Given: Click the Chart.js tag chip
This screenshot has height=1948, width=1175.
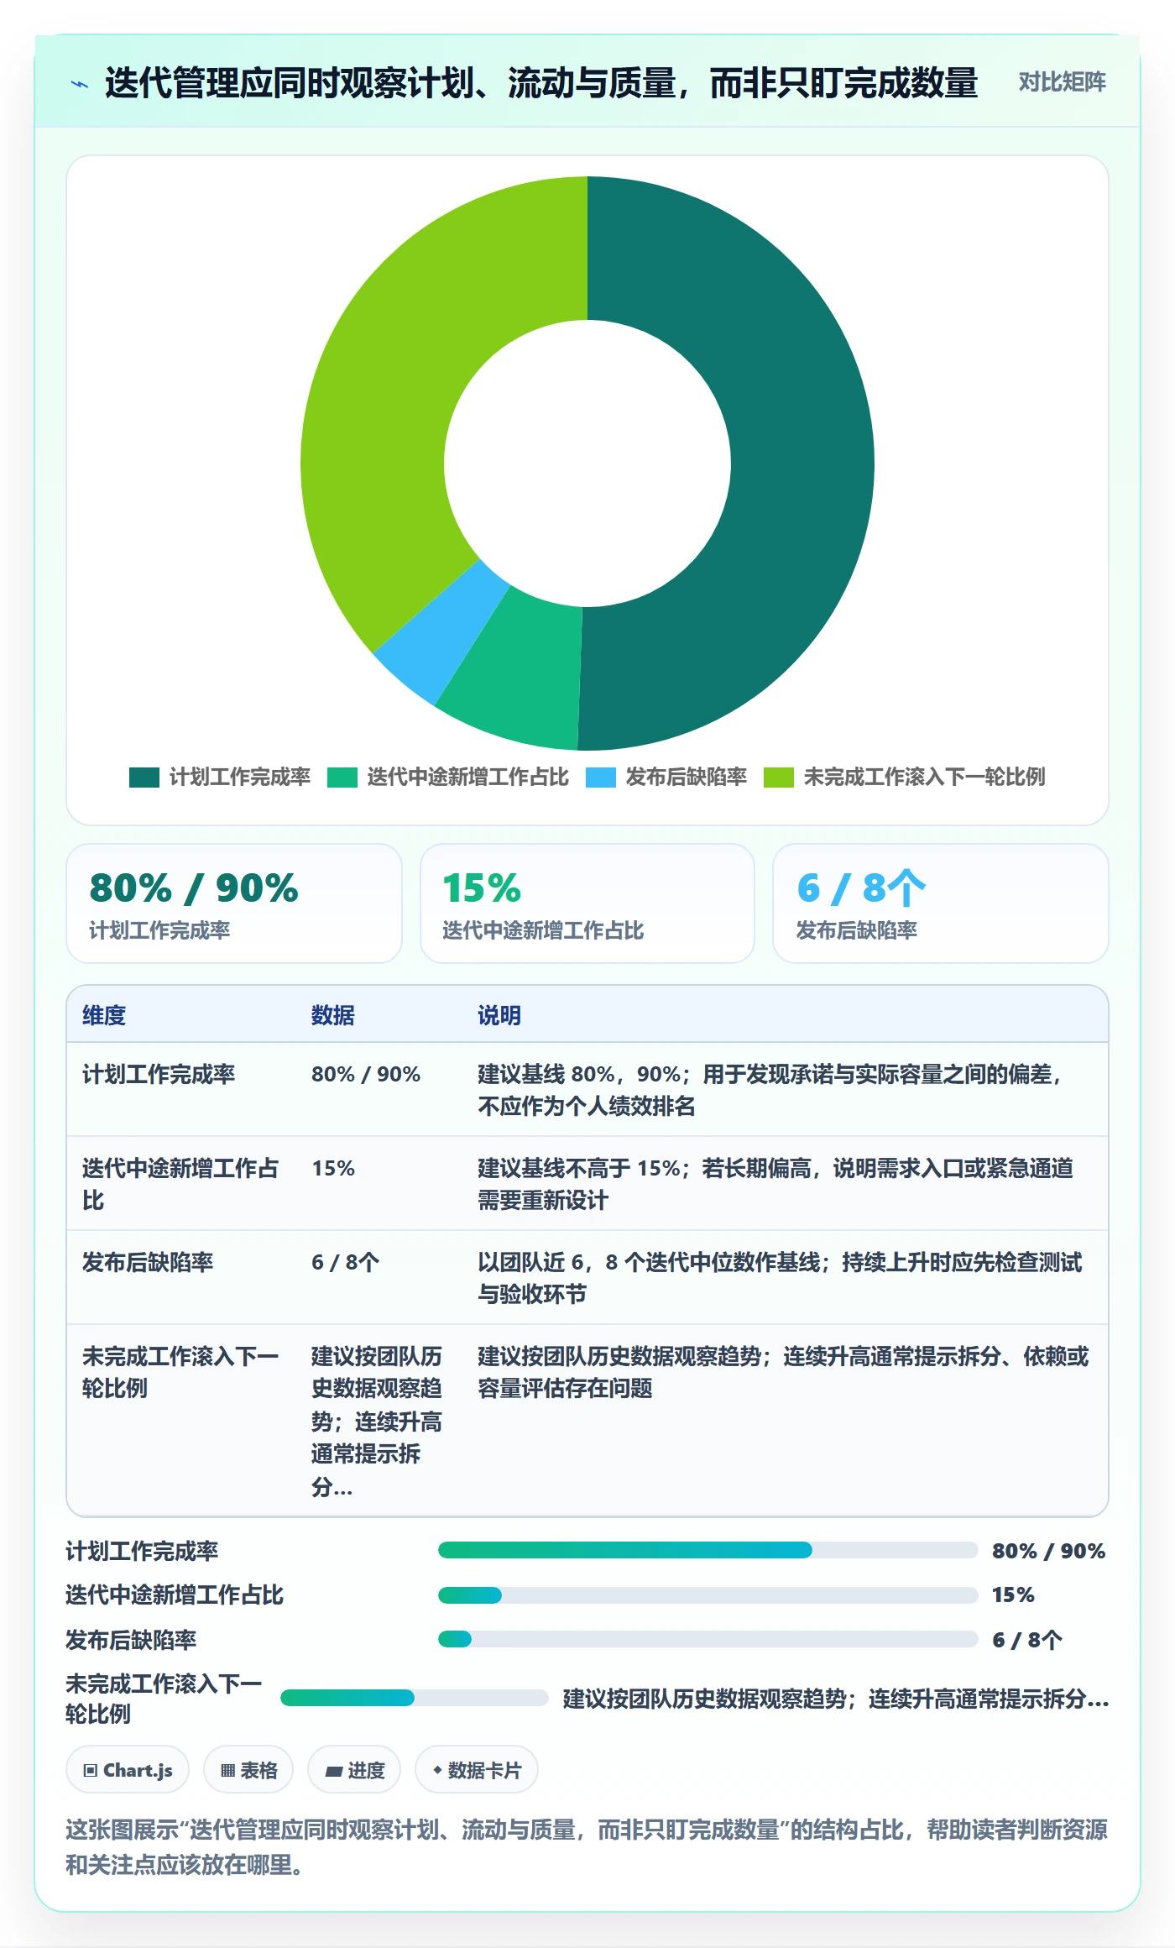Looking at the screenshot, I should [x=128, y=1770].
